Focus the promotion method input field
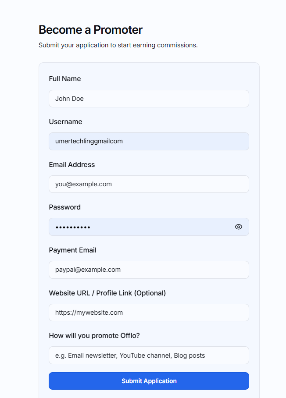 point(149,355)
